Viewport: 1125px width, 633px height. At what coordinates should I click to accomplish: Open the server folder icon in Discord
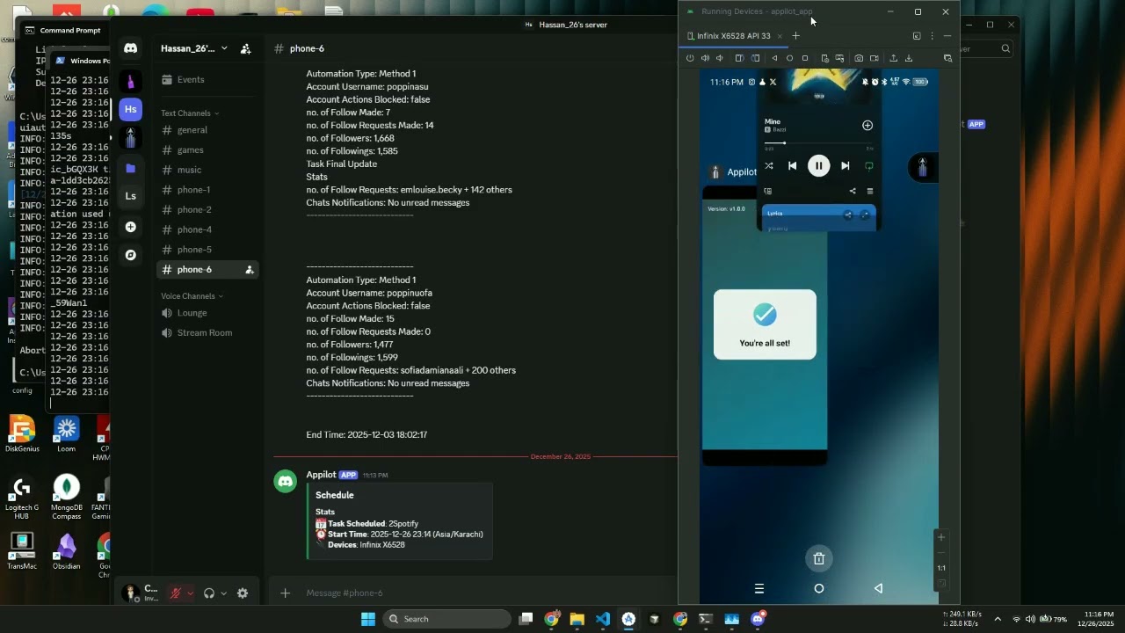131,168
